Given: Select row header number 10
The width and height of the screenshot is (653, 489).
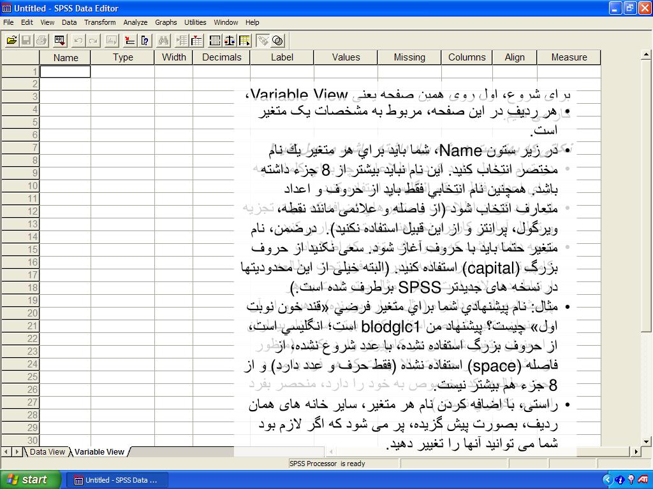Looking at the screenshot, I should (x=20, y=186).
